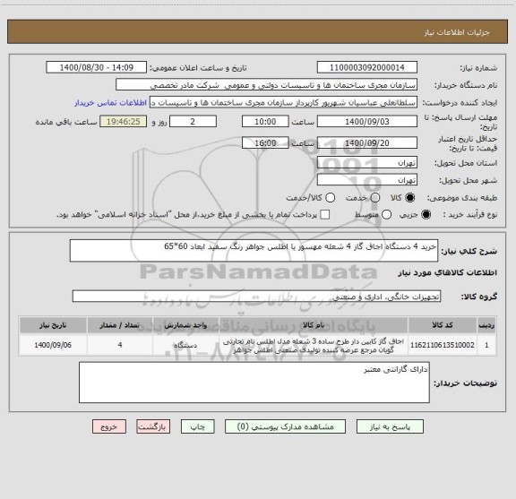
Task: Click the need date cell 1400/09/06
Action: click(x=53, y=345)
